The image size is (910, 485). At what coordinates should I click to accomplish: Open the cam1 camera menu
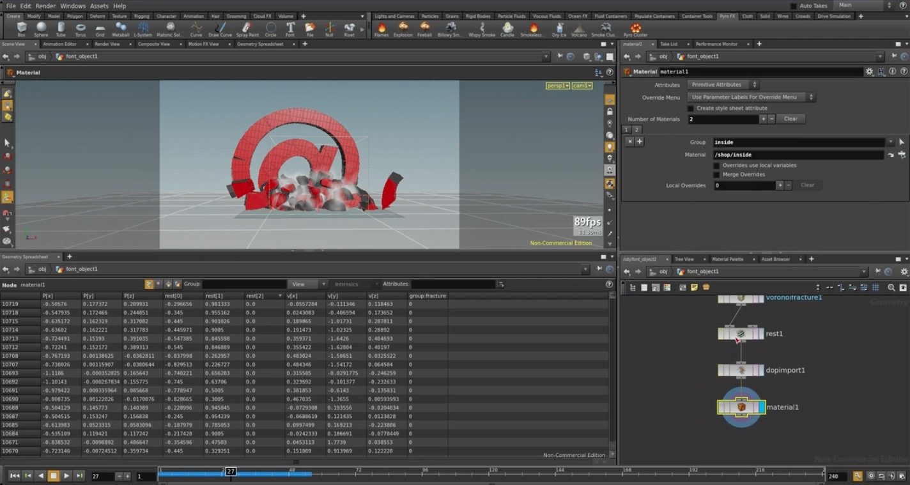pyautogui.click(x=582, y=86)
